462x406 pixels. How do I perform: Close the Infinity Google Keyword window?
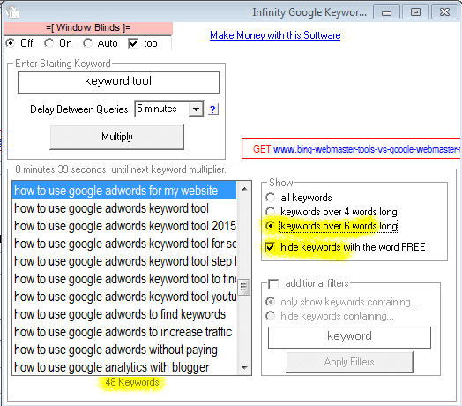click(x=444, y=12)
